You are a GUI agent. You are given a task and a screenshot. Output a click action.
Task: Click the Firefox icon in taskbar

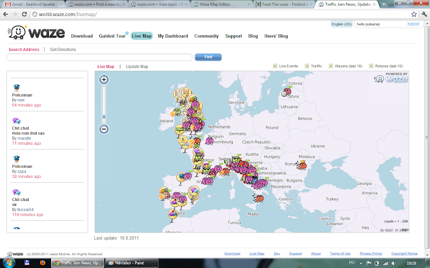tap(42, 263)
